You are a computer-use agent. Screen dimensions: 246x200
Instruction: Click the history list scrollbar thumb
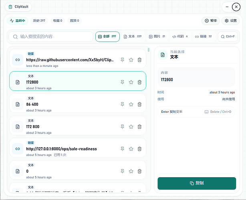tap(148, 50)
